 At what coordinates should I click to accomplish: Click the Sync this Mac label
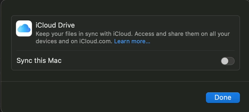click(x=39, y=61)
